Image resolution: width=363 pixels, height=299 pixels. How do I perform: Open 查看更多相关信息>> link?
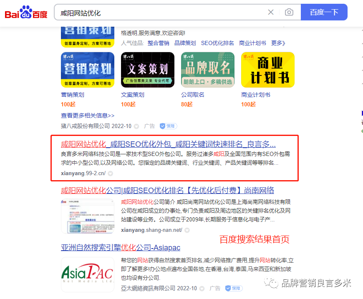pos(88,116)
